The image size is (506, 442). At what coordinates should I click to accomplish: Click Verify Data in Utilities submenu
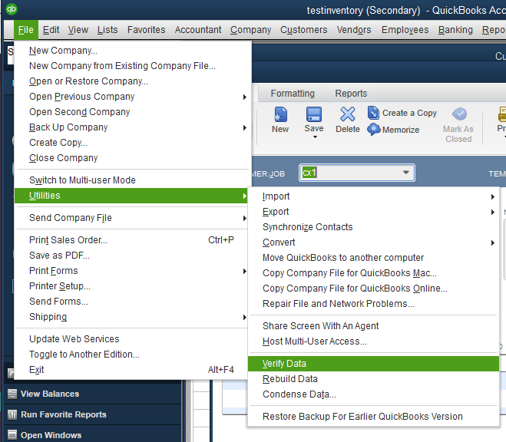(x=373, y=364)
